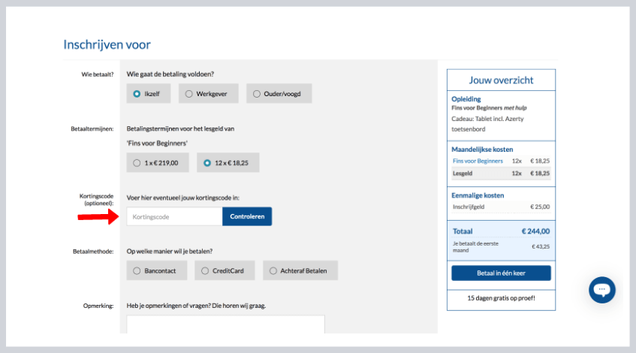
Task: Pick the Ouder/voogd payer option
Action: click(x=278, y=94)
